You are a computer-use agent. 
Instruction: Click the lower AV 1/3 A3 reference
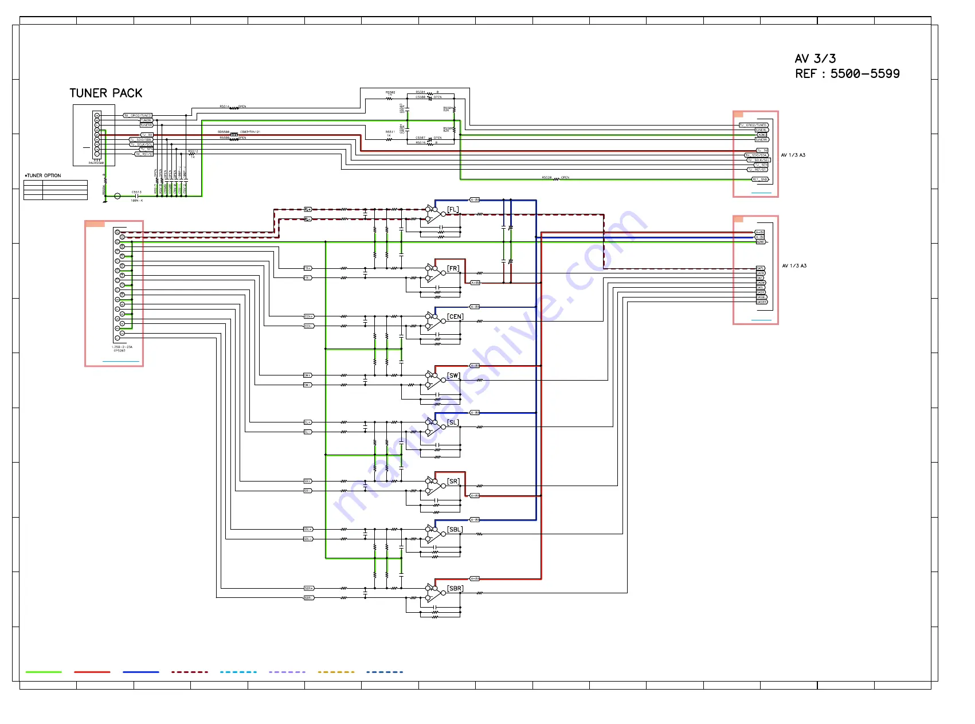pyautogui.click(x=794, y=266)
